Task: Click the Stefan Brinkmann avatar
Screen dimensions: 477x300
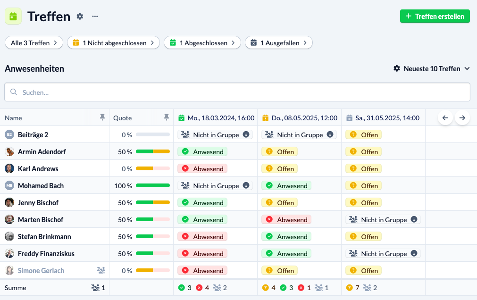Action: 9,236
